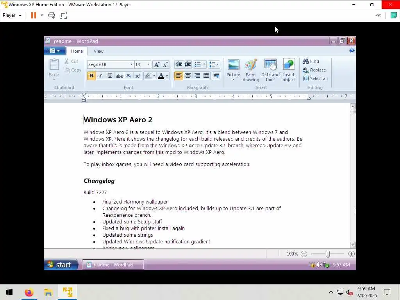400x300 pixels.
Task: Click the XP tray volume icon
Action: [319, 265]
